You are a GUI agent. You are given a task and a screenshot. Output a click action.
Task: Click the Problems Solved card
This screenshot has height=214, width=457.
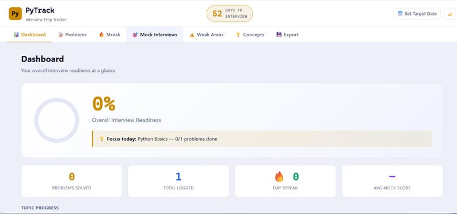(x=72, y=181)
